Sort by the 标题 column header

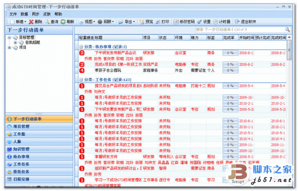118,38
